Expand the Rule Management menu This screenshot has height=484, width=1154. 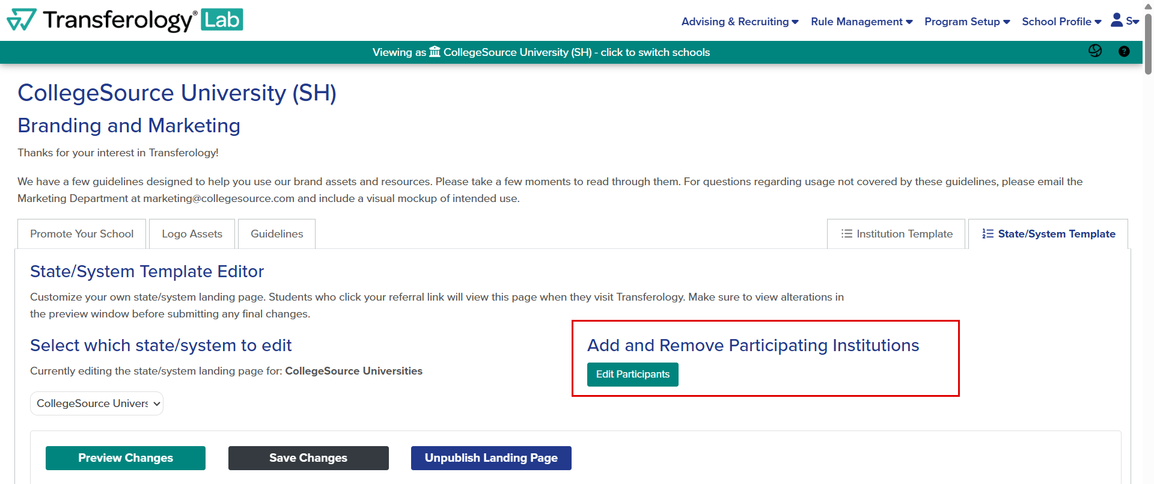coord(862,22)
